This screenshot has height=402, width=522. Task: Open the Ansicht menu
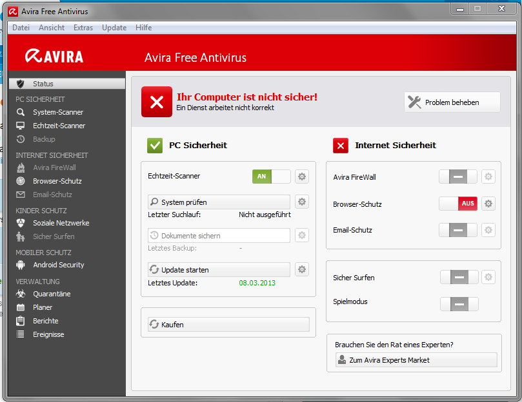coord(52,28)
